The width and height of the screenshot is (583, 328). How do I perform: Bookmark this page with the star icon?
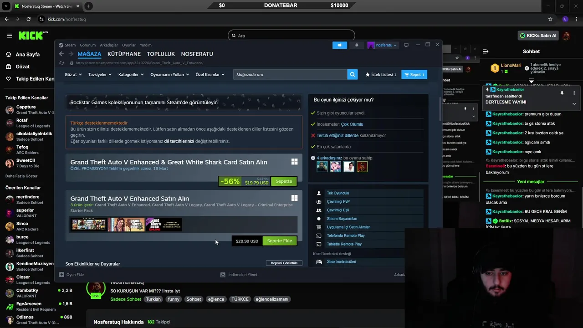[x=550, y=19]
